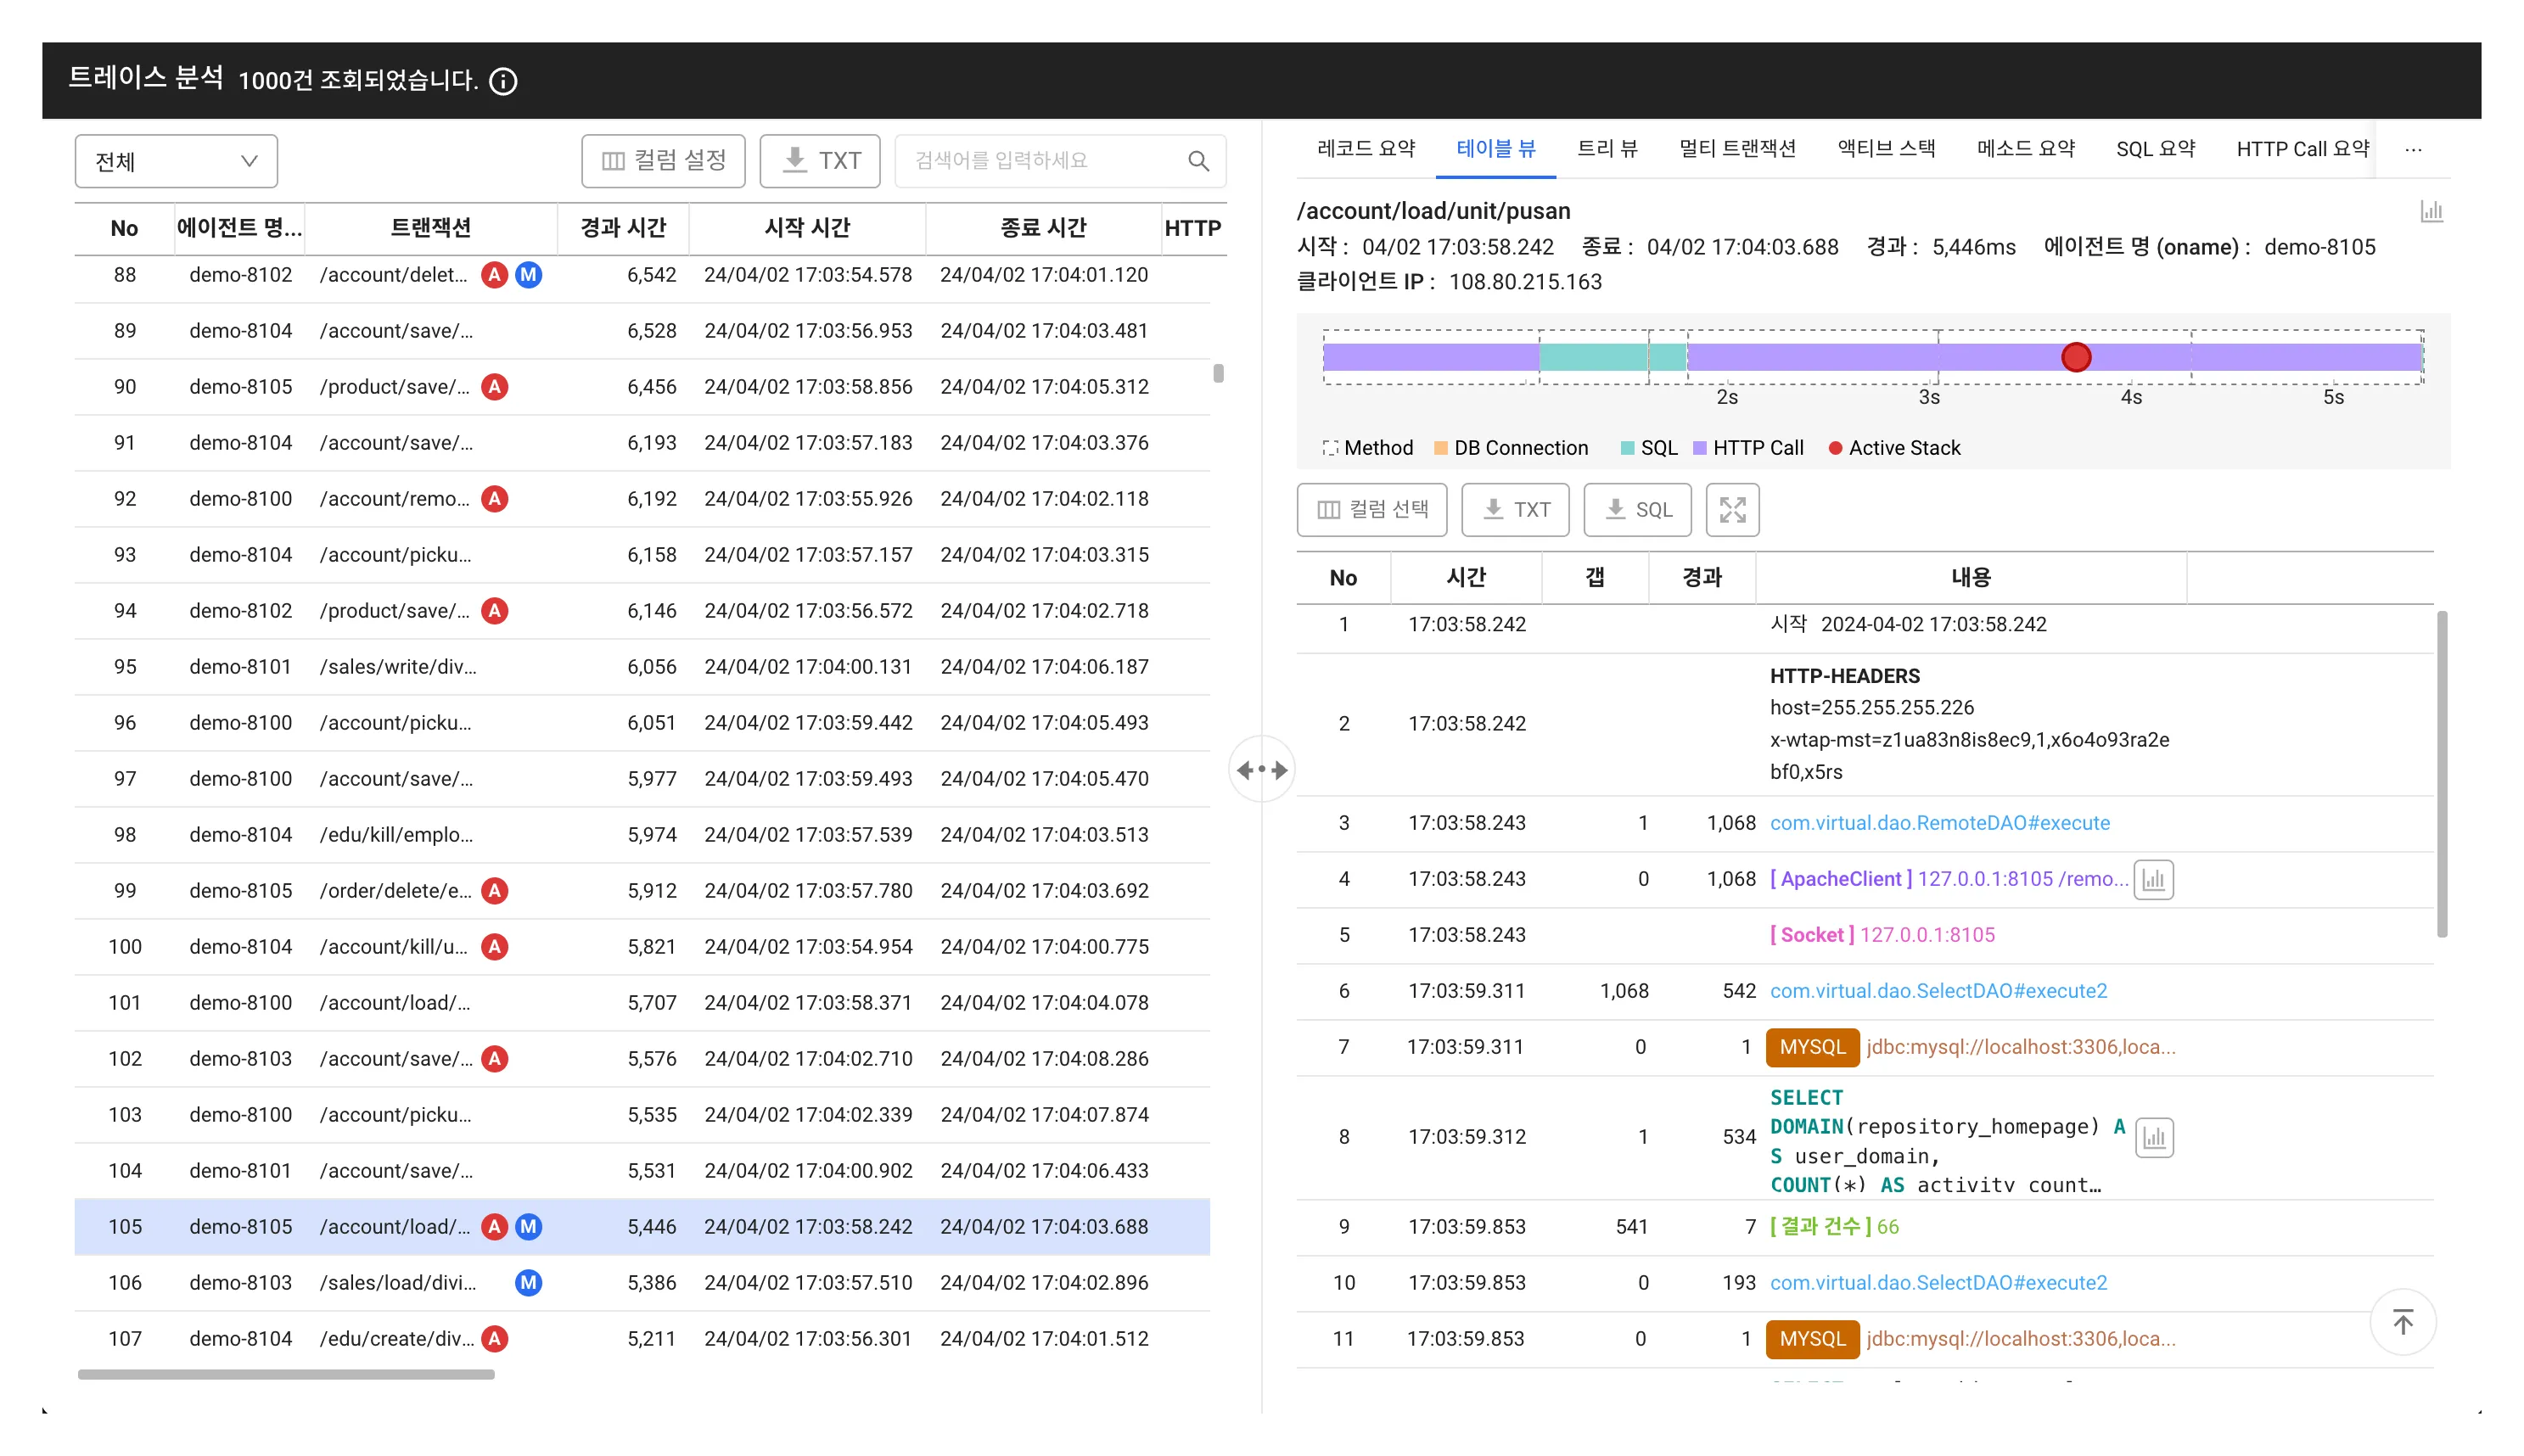The height and width of the screenshot is (1456, 2524).
Task: Open the 컬럼 선택 column selector
Action: click(x=1371, y=510)
